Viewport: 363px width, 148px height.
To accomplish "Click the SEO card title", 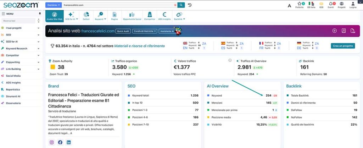I will 132,86.
